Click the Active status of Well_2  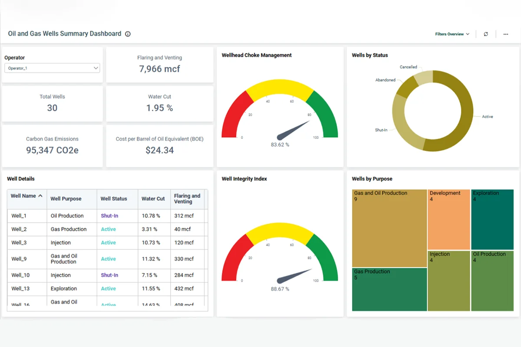pos(108,229)
